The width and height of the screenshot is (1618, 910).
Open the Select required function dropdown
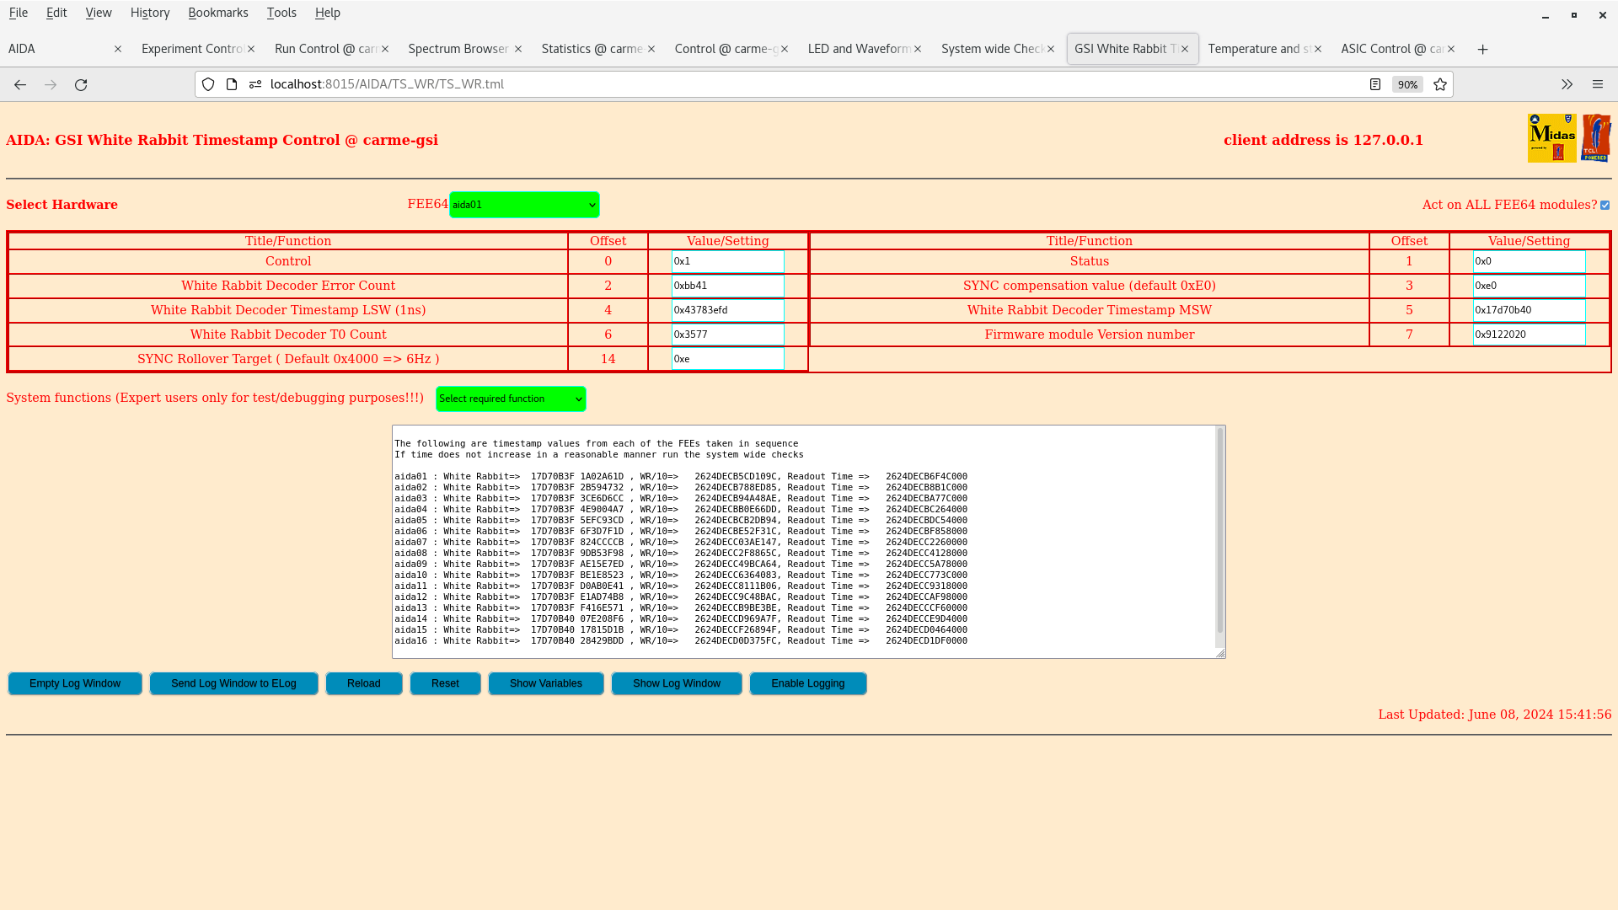pos(511,399)
